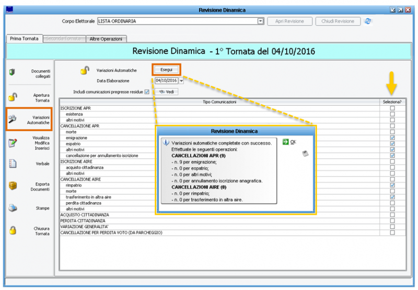Image resolution: width=418 pixels, height=290 pixels.
Task: Click the Esporta Documenti package icon
Action: click(13, 186)
